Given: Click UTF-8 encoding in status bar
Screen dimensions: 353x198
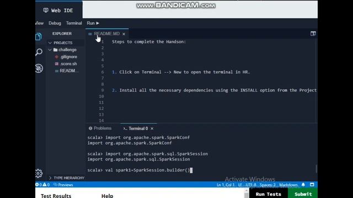Looking at the screenshot, I should pyautogui.click(x=251, y=185).
